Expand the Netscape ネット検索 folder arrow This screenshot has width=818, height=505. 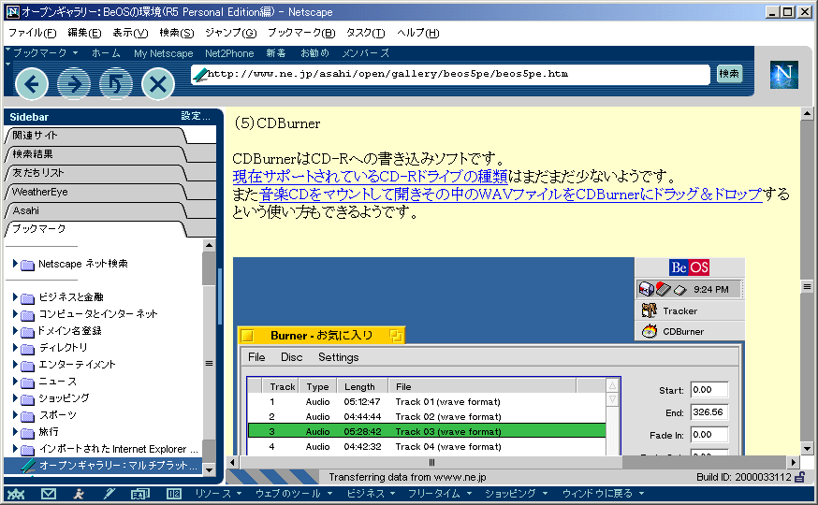15,264
